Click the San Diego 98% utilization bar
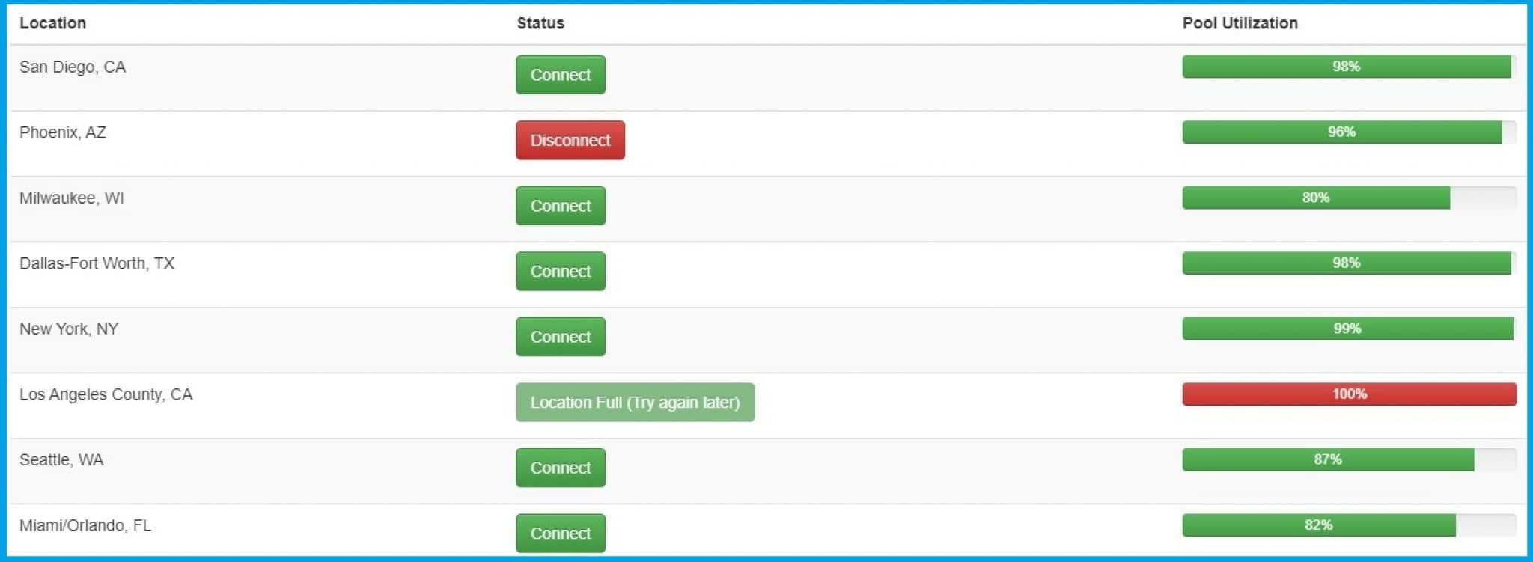The width and height of the screenshot is (1533, 562). click(x=1349, y=67)
